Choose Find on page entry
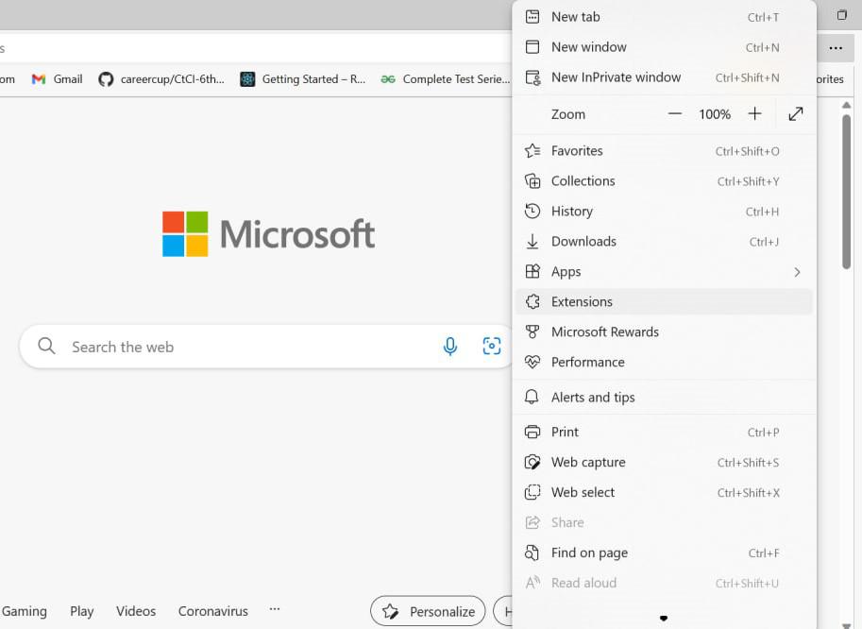This screenshot has width=862, height=629. pos(664,552)
